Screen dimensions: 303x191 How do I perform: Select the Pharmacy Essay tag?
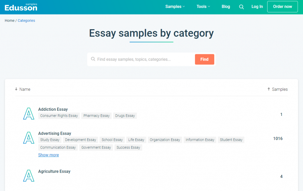96,116
